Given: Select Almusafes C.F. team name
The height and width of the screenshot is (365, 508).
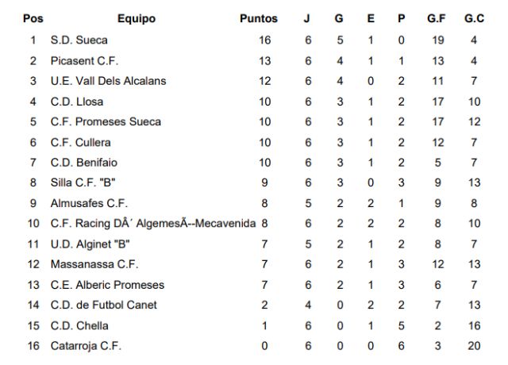Looking at the screenshot, I should pyautogui.click(x=89, y=203).
